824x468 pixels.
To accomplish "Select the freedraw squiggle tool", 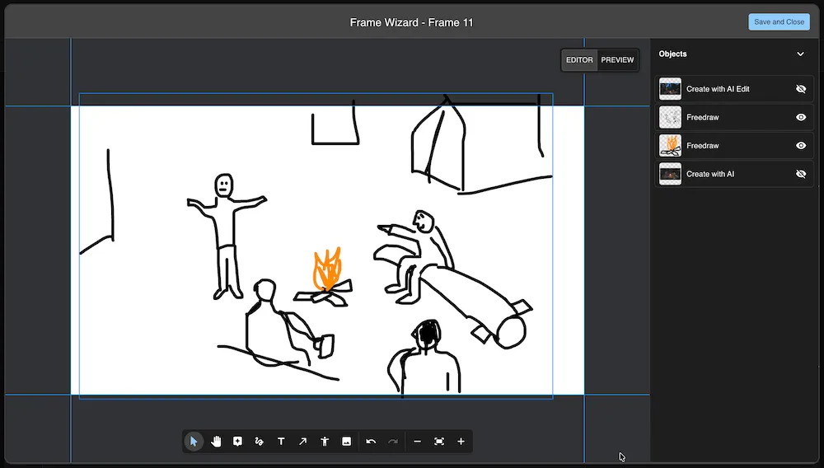I will 259,441.
